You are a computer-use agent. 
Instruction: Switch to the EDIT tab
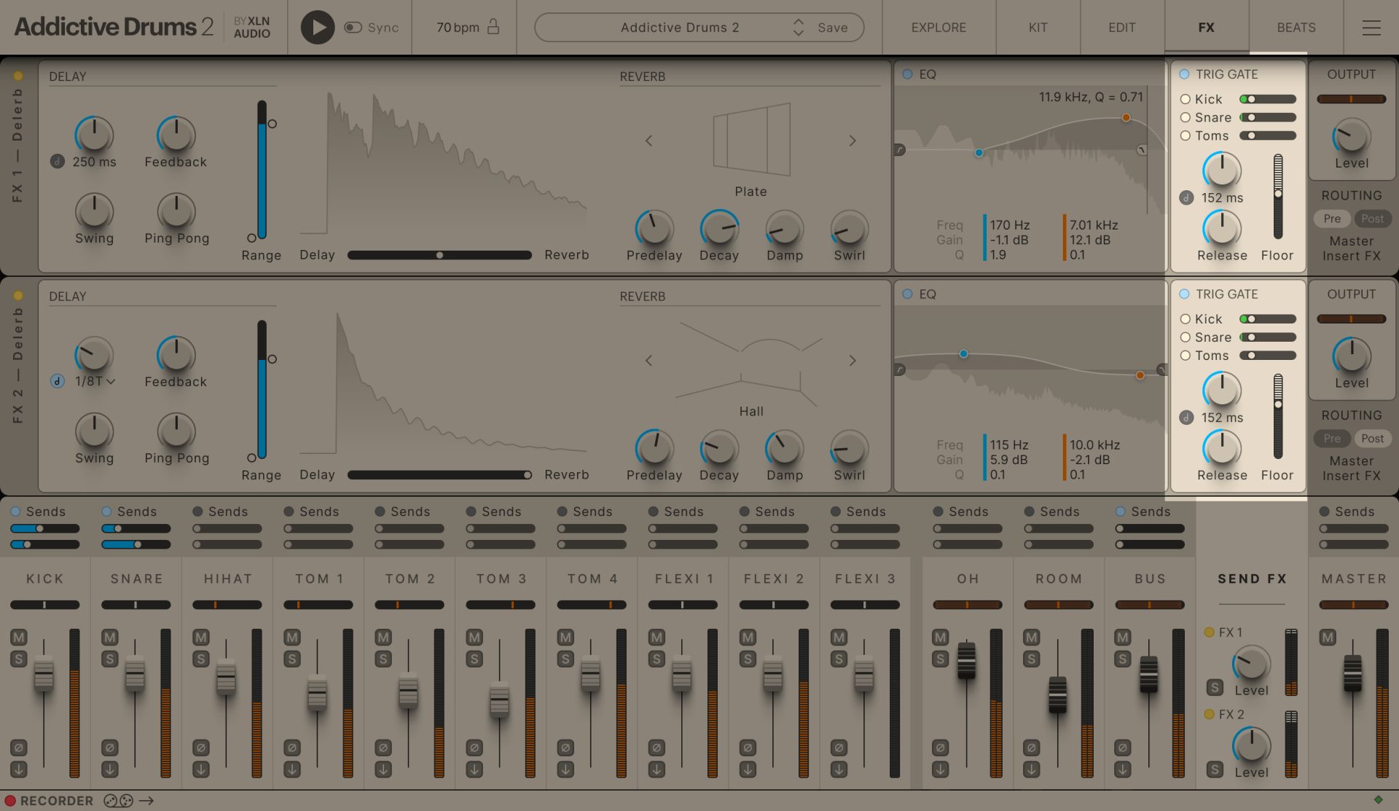click(x=1121, y=28)
